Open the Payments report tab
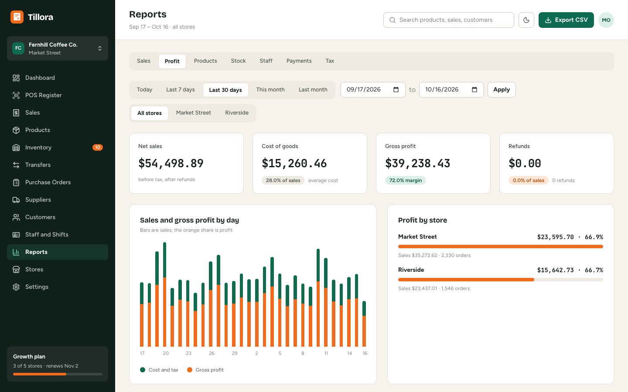The image size is (628, 392). coord(299,61)
